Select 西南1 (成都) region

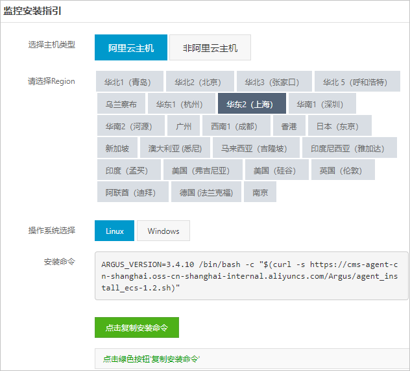236,125
